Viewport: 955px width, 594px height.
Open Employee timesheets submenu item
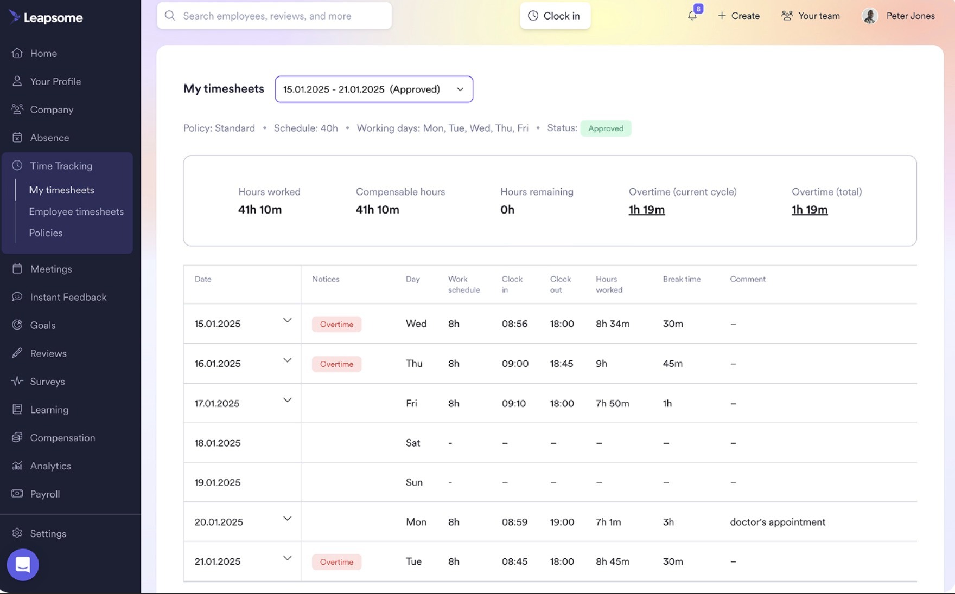[x=76, y=211]
